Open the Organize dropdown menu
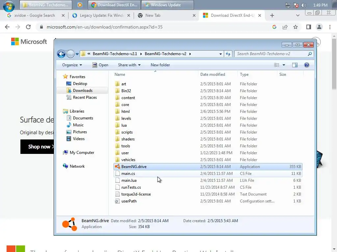The image size is (337, 252). pyautogui.click(x=72, y=65)
